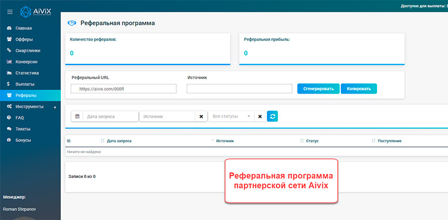The height and width of the screenshot is (220, 448).
Task: Sort by Статус column arrows
Action: [373, 141]
